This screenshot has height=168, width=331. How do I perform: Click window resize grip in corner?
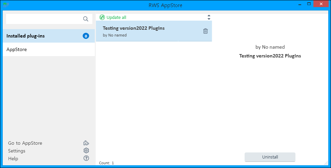point(326,163)
